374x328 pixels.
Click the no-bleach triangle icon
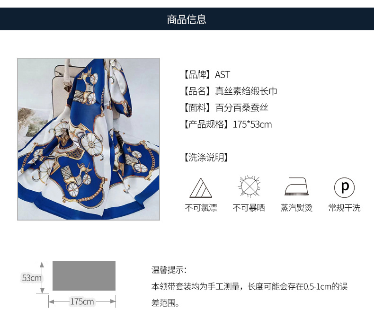click(201, 188)
